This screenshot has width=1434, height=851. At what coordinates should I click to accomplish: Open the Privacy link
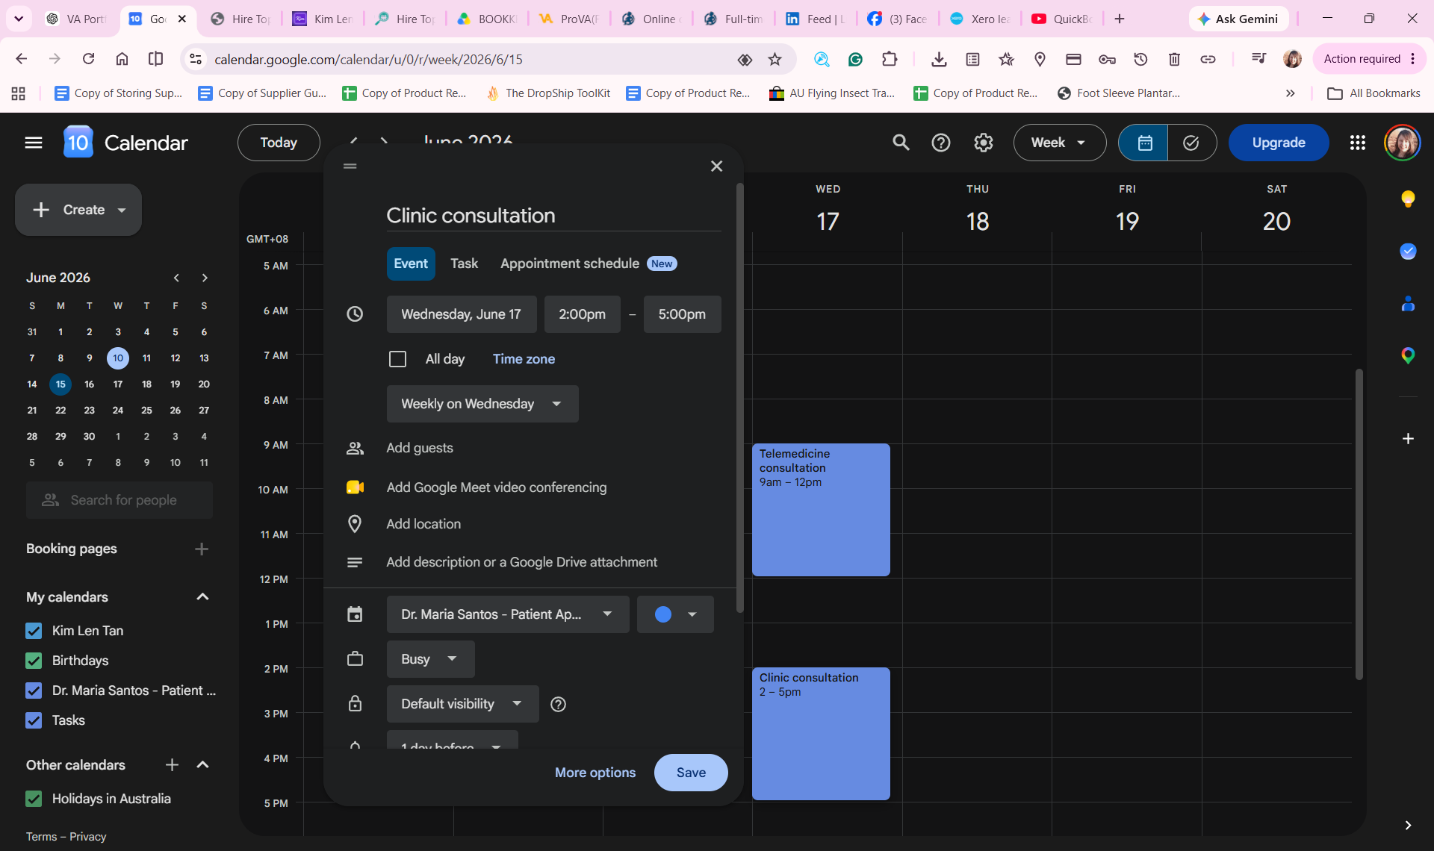pos(88,837)
